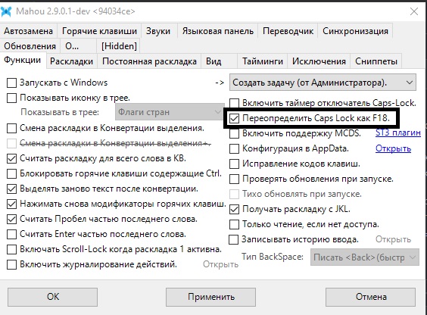
Task: Go to the Языковая панель tab
Action: pos(218,31)
